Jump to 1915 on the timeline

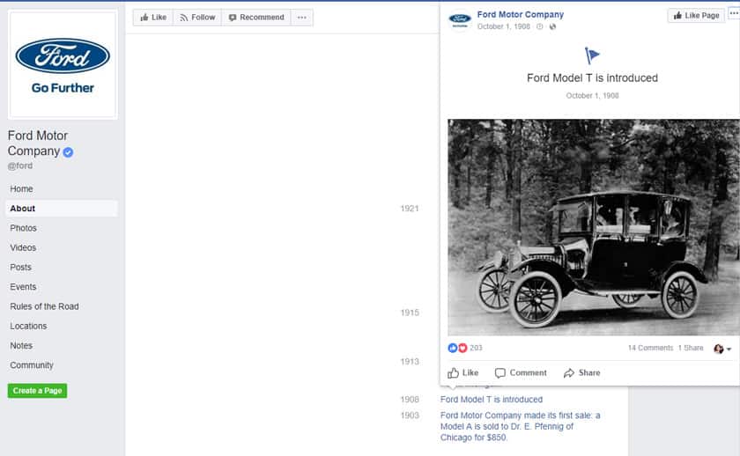(x=409, y=313)
